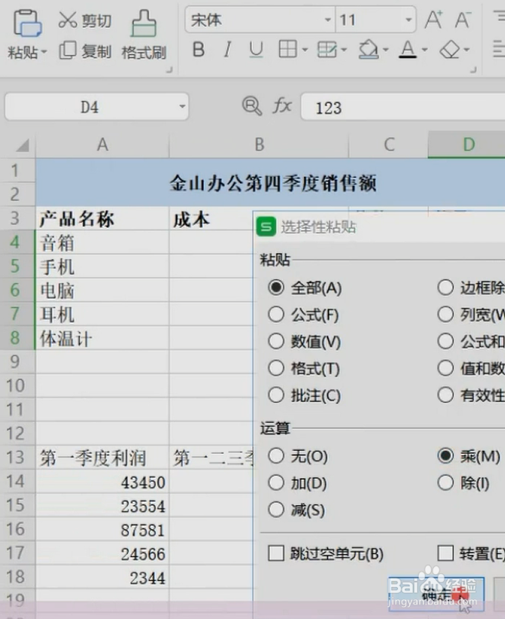
Task: Select the 批注(C) paste option
Action: pyautogui.click(x=276, y=395)
